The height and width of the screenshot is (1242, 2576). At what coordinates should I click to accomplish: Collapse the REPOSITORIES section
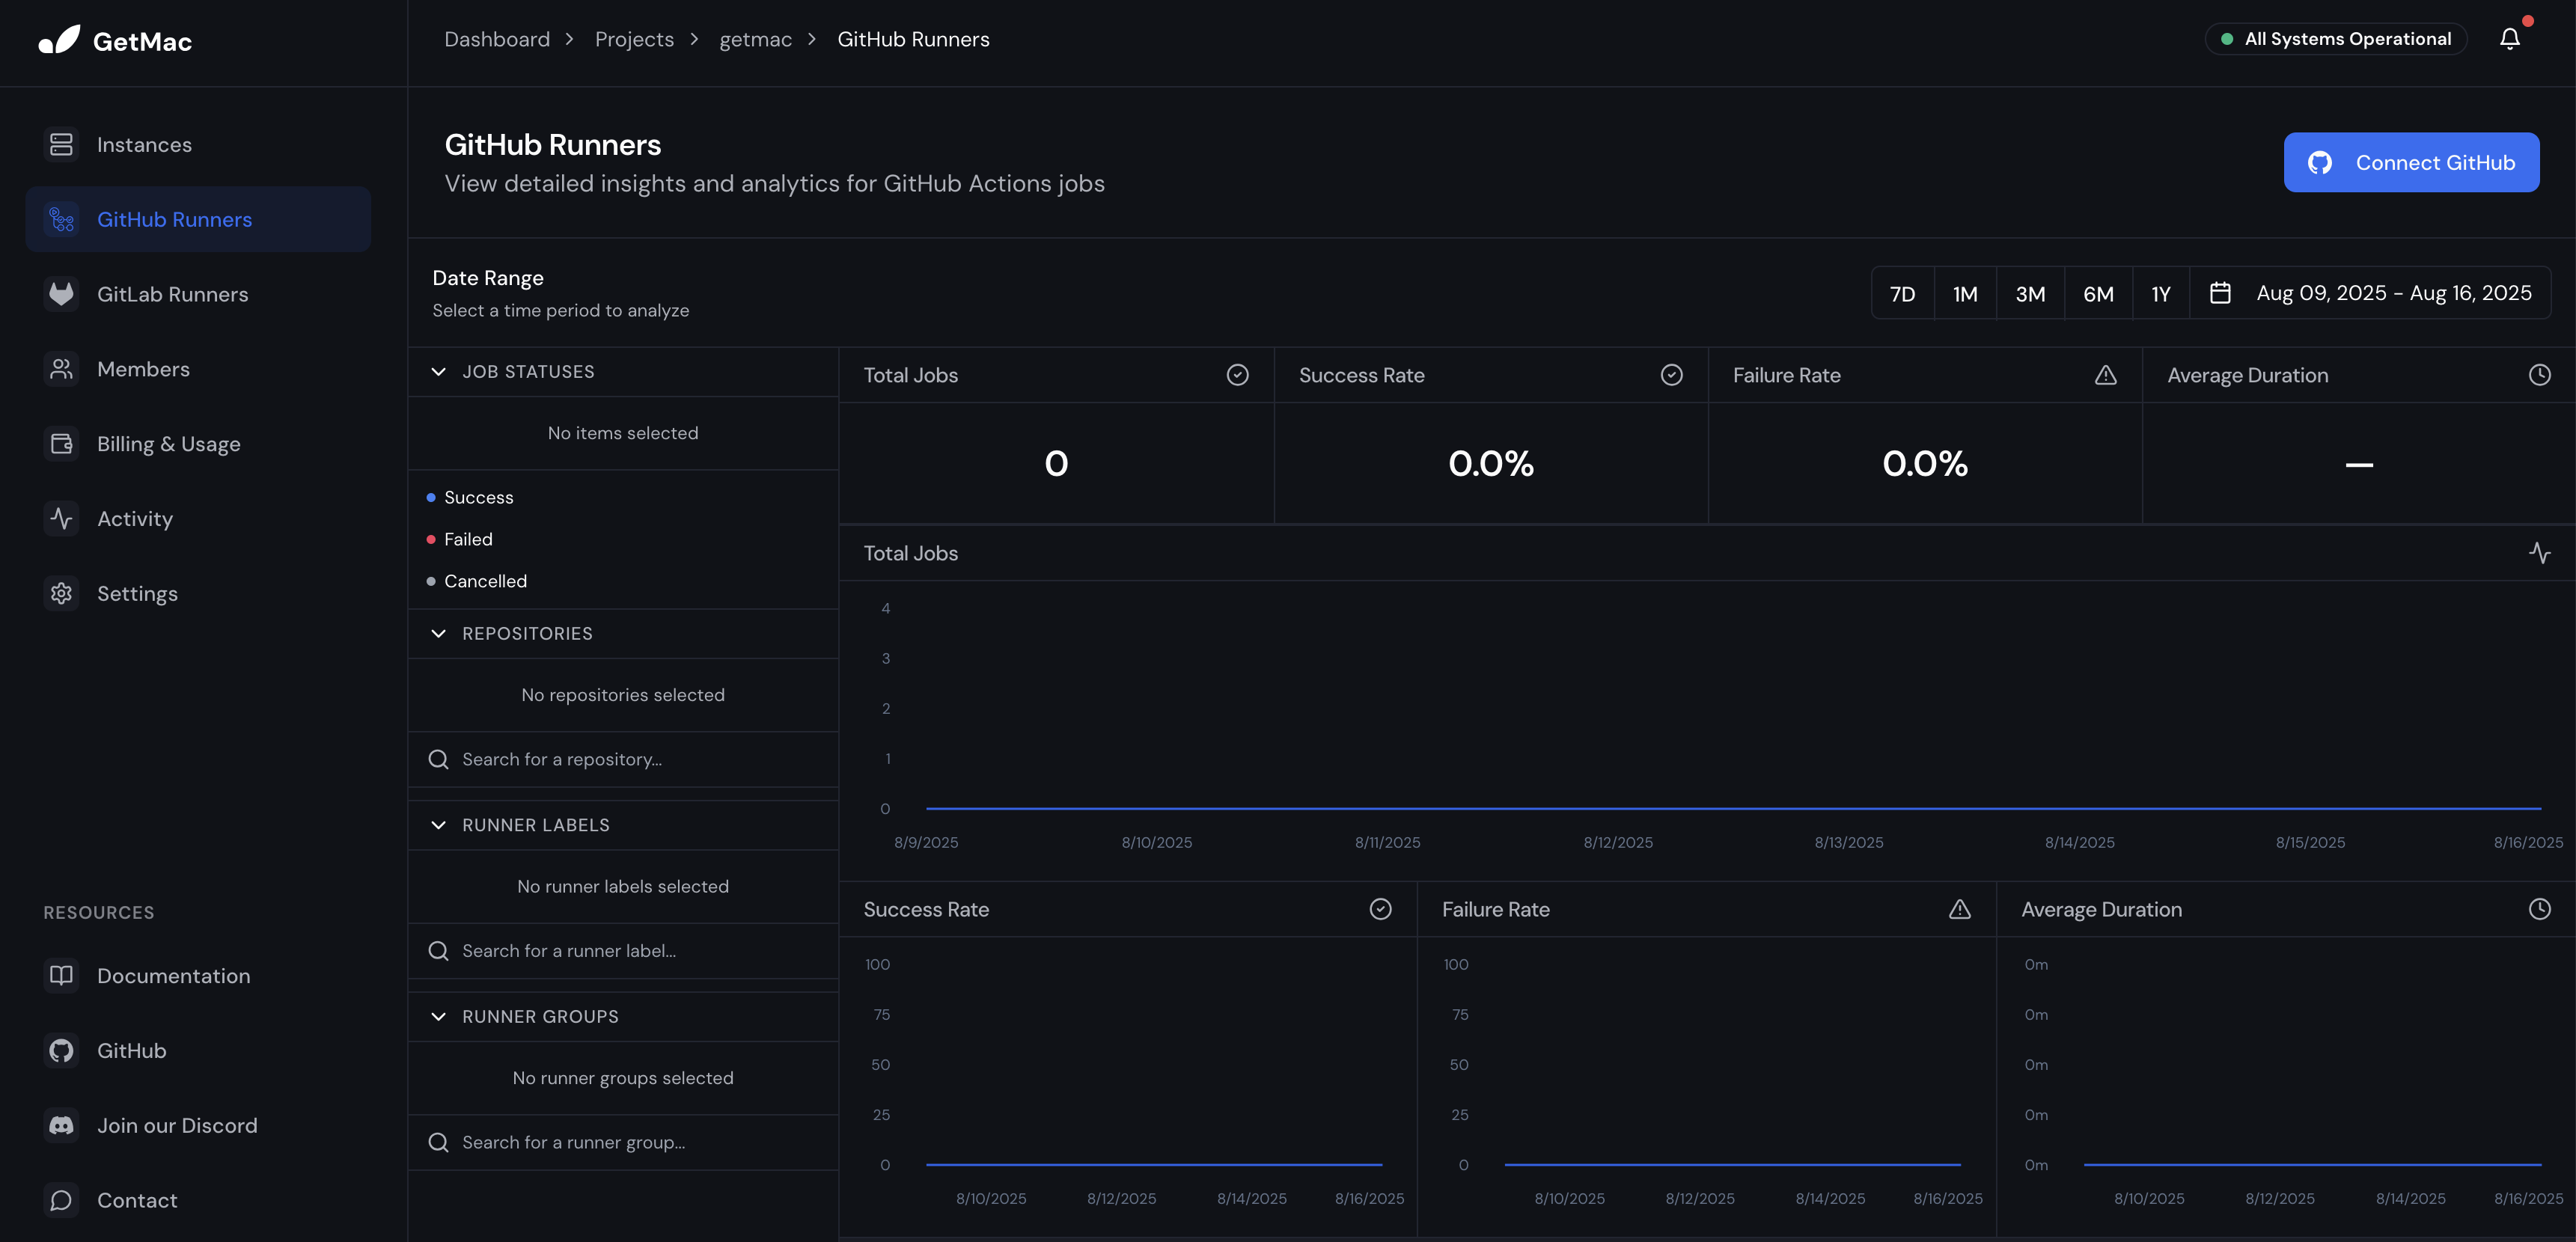pos(438,633)
